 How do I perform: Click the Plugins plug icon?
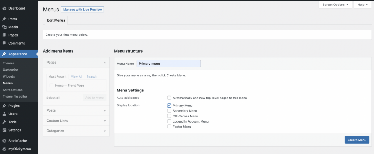[x=4, y=106]
